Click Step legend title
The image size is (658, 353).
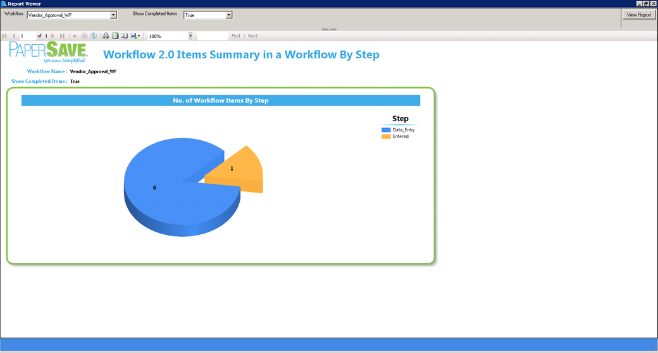coord(400,119)
